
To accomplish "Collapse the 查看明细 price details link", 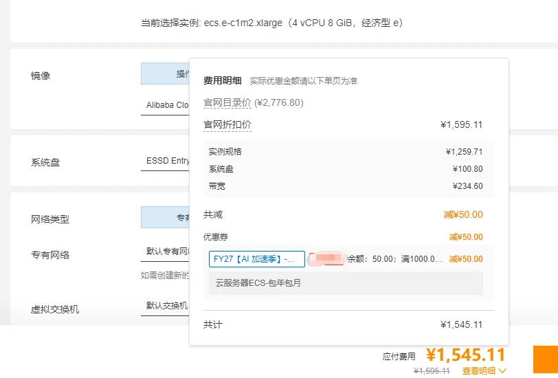I will pyautogui.click(x=484, y=370).
